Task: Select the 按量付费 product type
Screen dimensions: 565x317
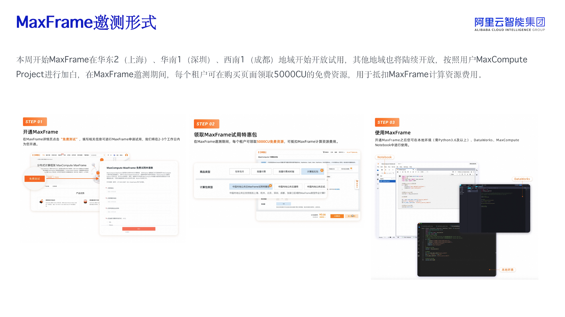Action: tap(261, 171)
